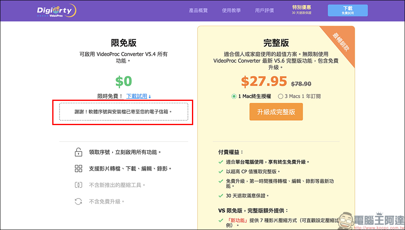Click the grid icon beside 支援影片轉檔
405x230 pixels.
coord(78,169)
